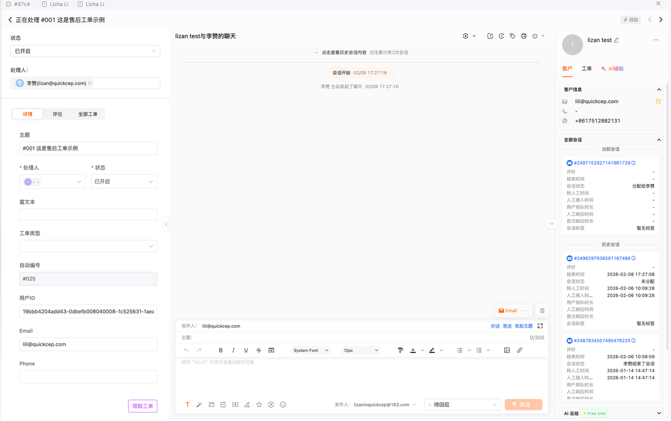Copy the ID of conversation #2496297936591167488

(x=633, y=258)
